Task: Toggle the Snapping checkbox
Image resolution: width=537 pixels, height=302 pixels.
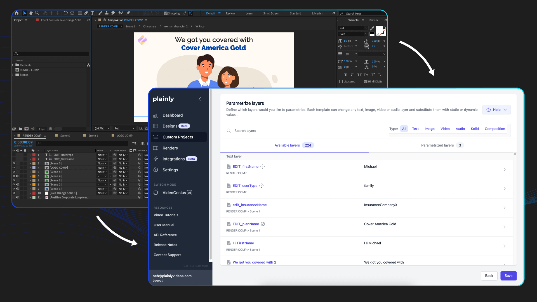Action: coord(166,13)
